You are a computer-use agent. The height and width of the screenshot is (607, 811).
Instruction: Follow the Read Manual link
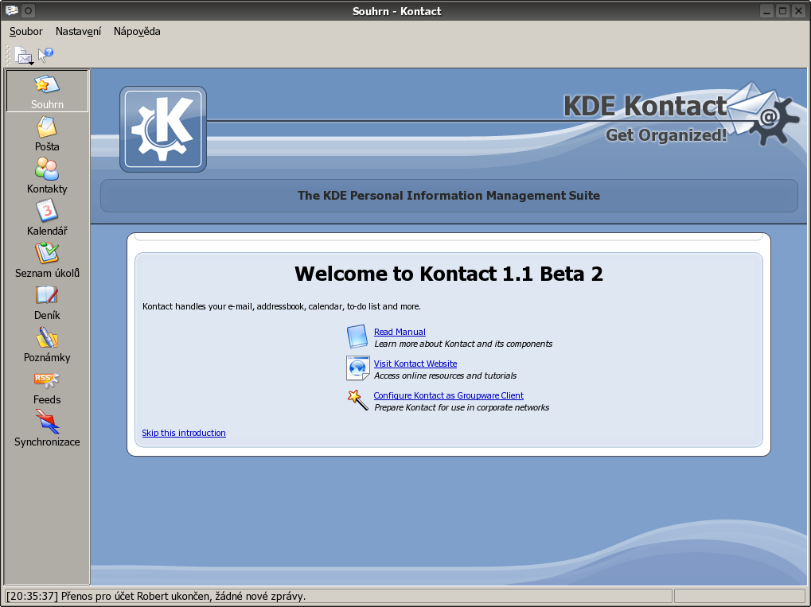click(400, 332)
